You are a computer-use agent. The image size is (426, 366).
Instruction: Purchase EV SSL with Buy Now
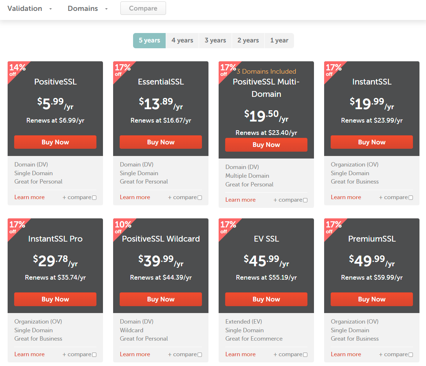click(266, 299)
